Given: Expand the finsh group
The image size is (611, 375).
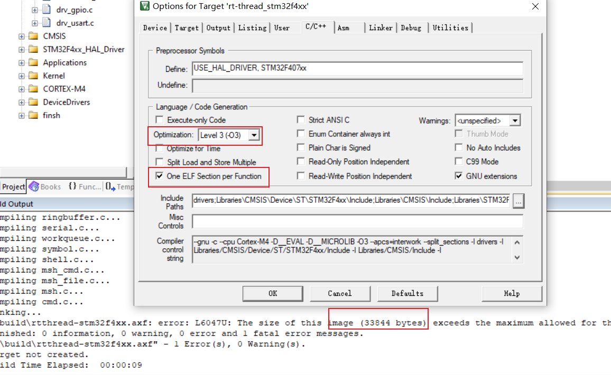Looking at the screenshot, I should (x=22, y=116).
